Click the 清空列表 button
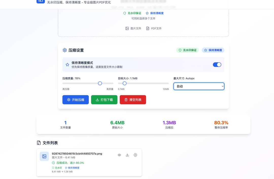The height and width of the screenshot is (179, 274). (133, 100)
